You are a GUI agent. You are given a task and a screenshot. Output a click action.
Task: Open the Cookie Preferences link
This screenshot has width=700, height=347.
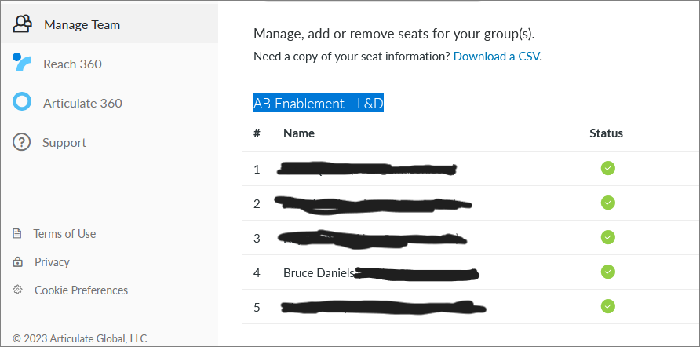click(82, 290)
